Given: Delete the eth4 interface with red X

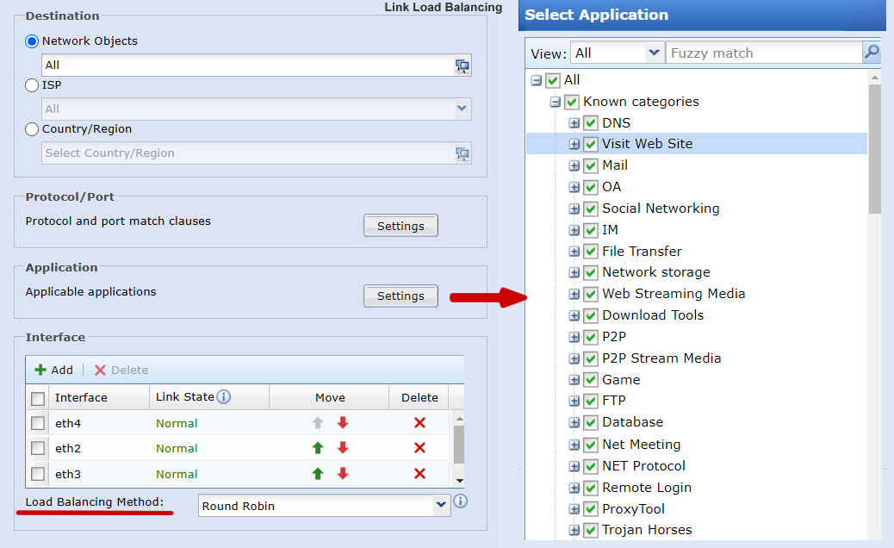Looking at the screenshot, I should click(x=419, y=423).
